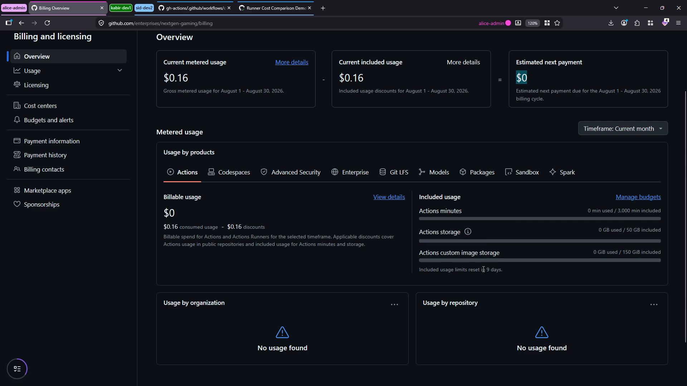This screenshot has height=386, width=687.
Task: Bookmark this page with the star icon
Action: (557, 23)
